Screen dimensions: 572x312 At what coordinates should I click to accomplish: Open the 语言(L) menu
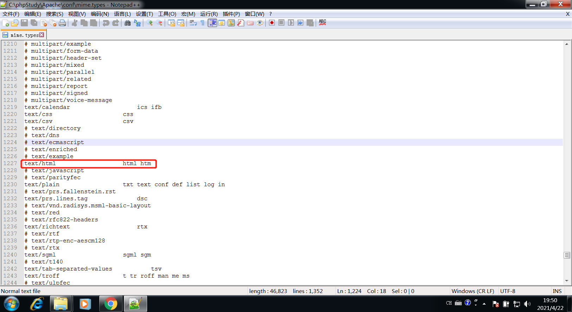[122, 14]
